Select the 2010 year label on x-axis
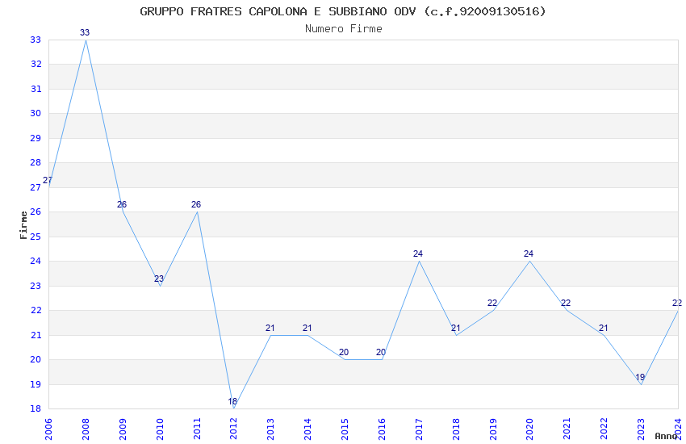 click(160, 429)
